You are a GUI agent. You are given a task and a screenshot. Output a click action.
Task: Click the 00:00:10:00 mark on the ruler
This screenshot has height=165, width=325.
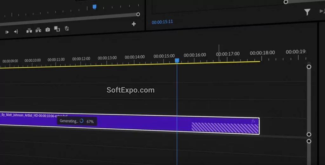(x=33, y=60)
